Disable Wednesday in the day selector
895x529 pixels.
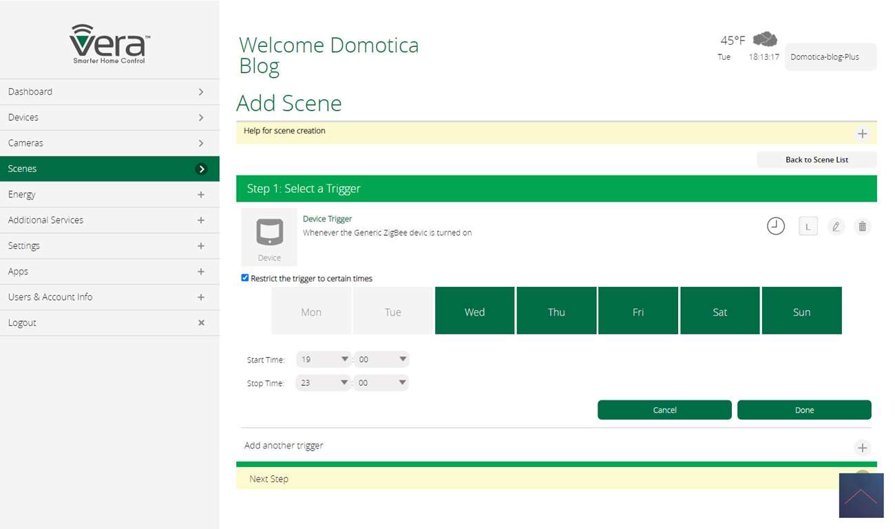pos(474,311)
